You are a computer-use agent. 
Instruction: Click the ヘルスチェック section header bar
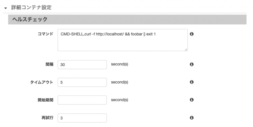click(127, 19)
